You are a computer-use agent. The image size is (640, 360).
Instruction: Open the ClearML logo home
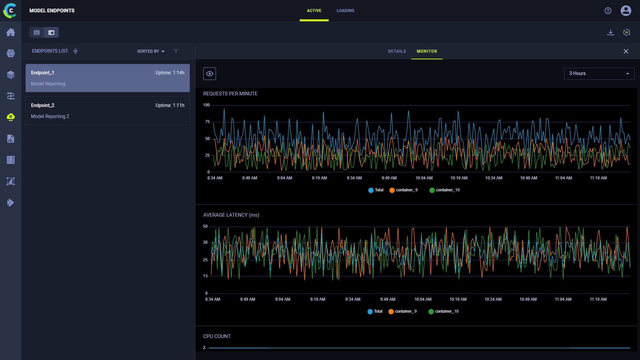(x=10, y=10)
